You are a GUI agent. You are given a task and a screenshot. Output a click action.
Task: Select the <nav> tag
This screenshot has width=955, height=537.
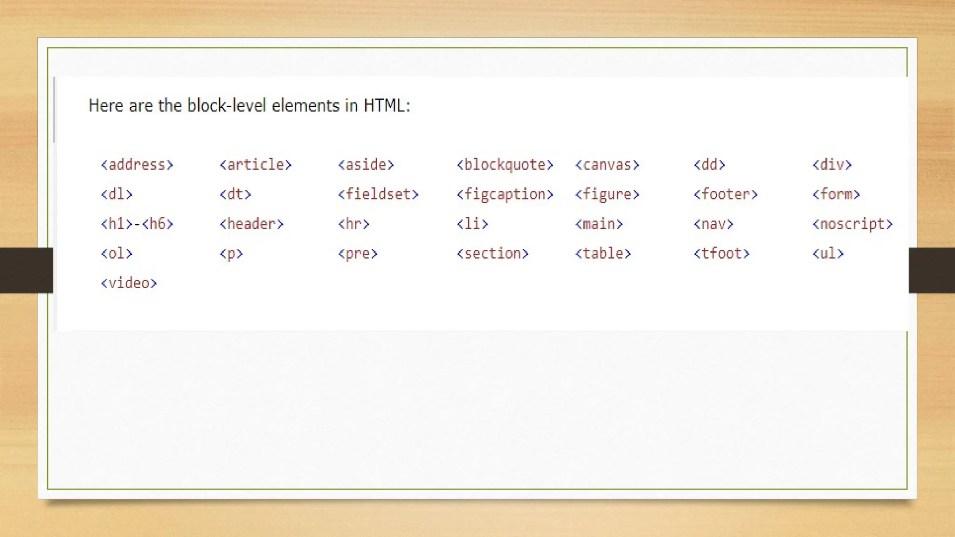(713, 224)
